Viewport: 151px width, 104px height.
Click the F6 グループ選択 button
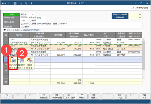[x=69, y=96]
